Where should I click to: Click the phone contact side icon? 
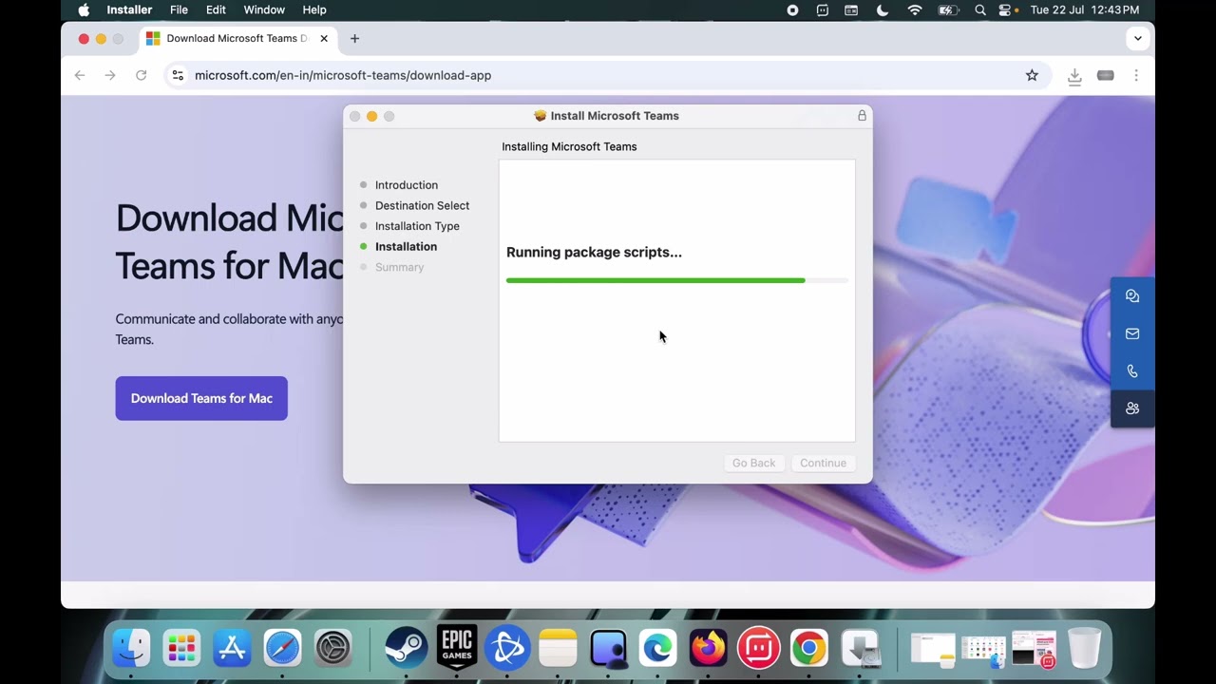click(1132, 371)
